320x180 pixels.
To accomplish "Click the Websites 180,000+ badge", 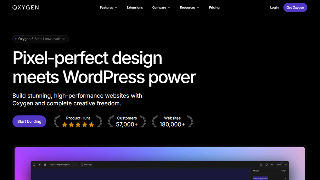I will (x=172, y=121).
